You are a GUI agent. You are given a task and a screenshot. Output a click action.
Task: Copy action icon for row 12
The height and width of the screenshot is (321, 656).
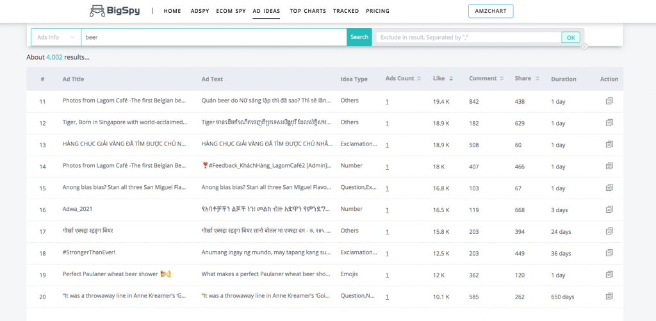click(609, 122)
